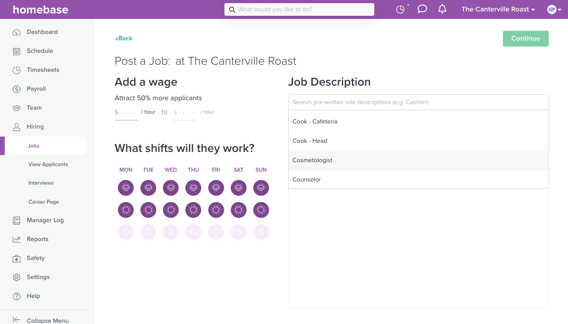Viewport: 568px width, 324px height.
Task: Open Schedule in sidebar
Action: (x=40, y=51)
